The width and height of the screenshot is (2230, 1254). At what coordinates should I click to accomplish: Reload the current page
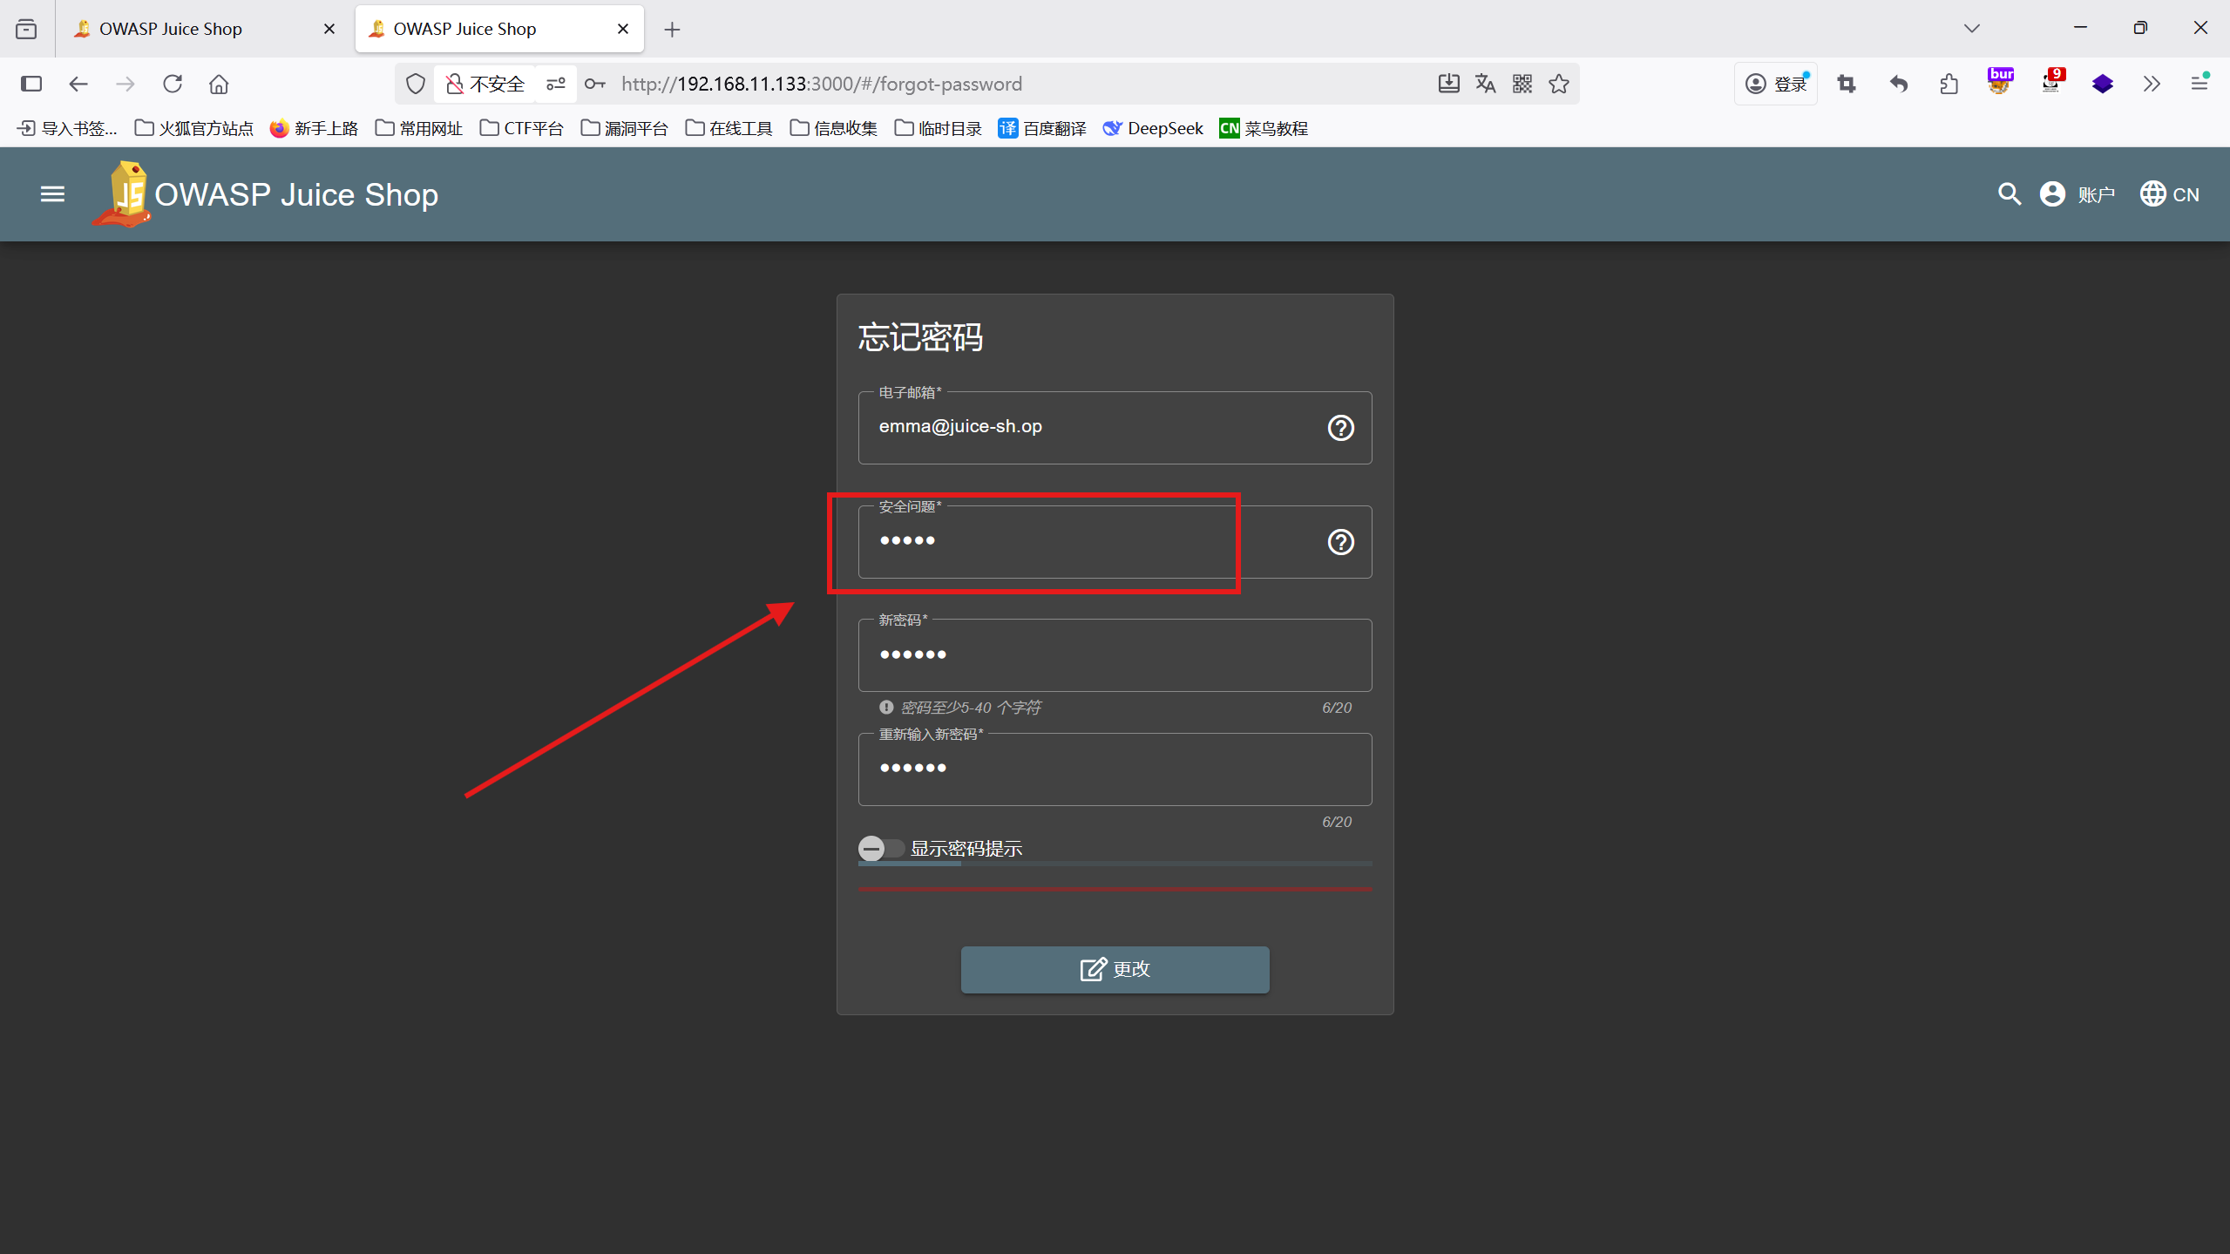(173, 84)
